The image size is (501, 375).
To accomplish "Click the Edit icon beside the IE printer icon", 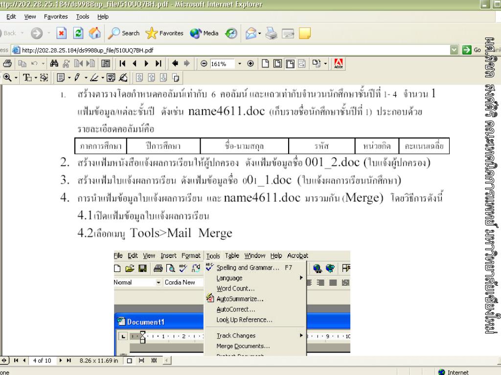I will click(288, 33).
